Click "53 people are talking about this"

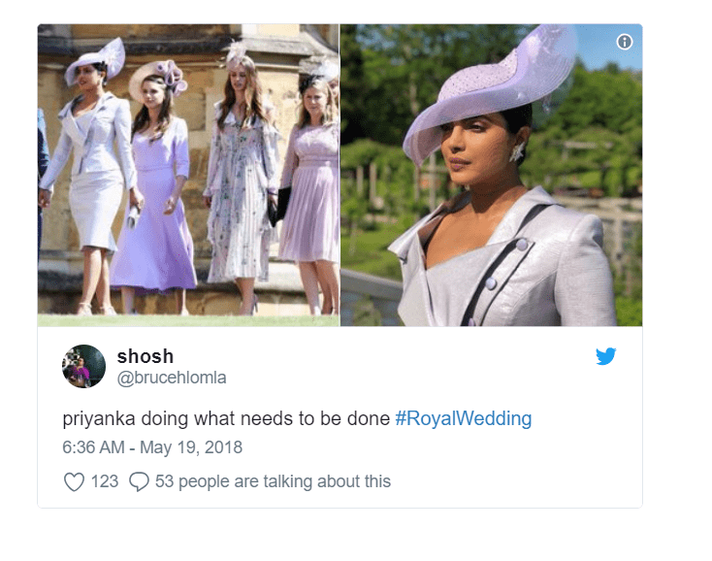(x=273, y=481)
